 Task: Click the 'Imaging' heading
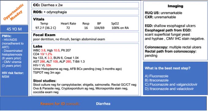[x=175, y=6]
